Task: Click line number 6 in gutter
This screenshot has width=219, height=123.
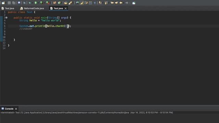Action: pyautogui.click(x=4, y=26)
